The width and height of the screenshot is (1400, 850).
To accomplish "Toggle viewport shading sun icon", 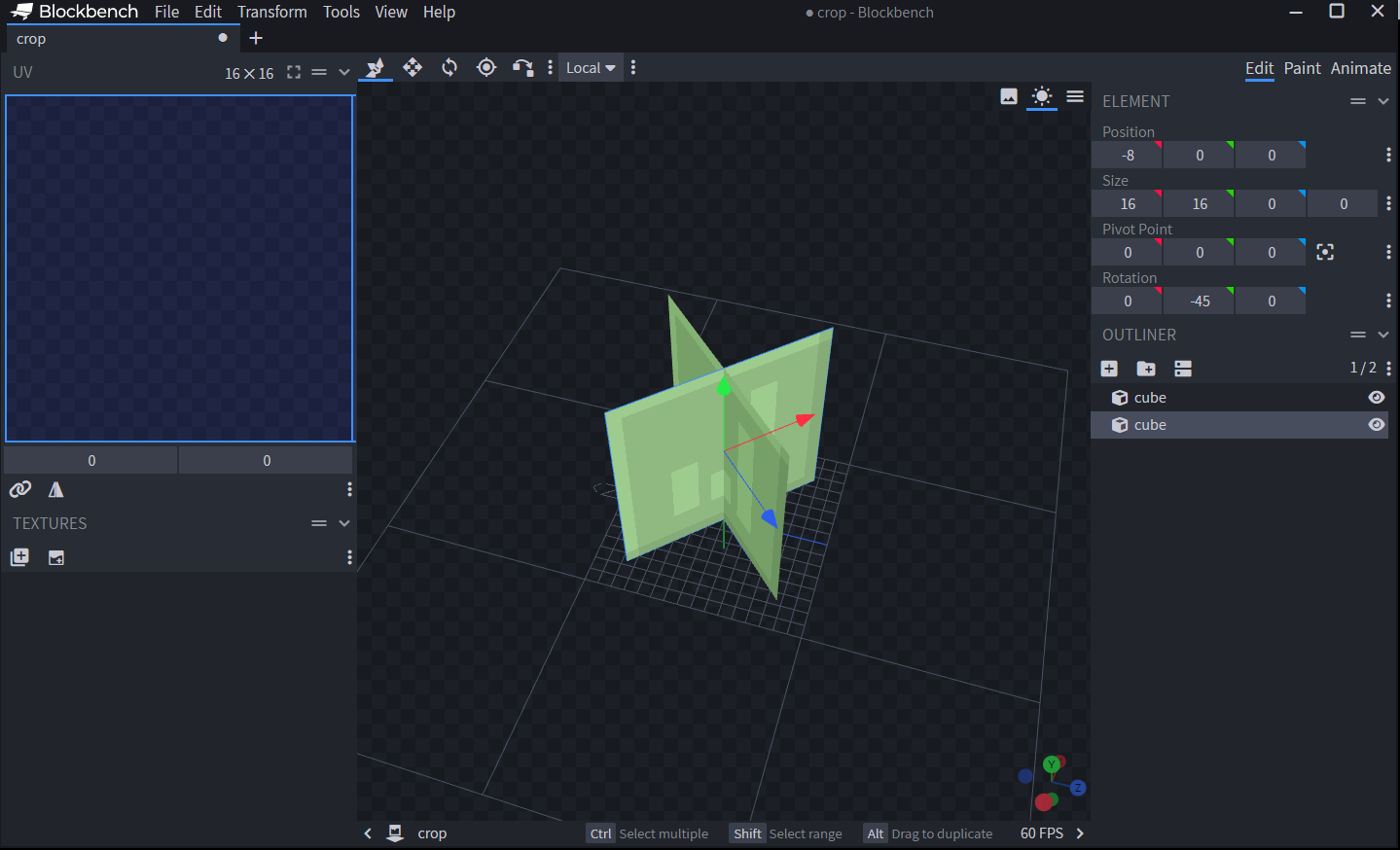I will tap(1042, 96).
